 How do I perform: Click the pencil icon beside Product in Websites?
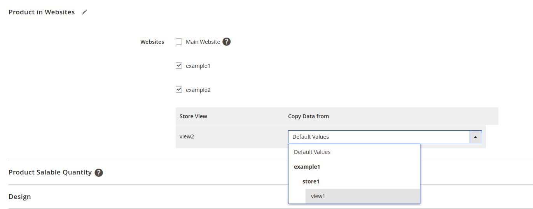click(84, 12)
